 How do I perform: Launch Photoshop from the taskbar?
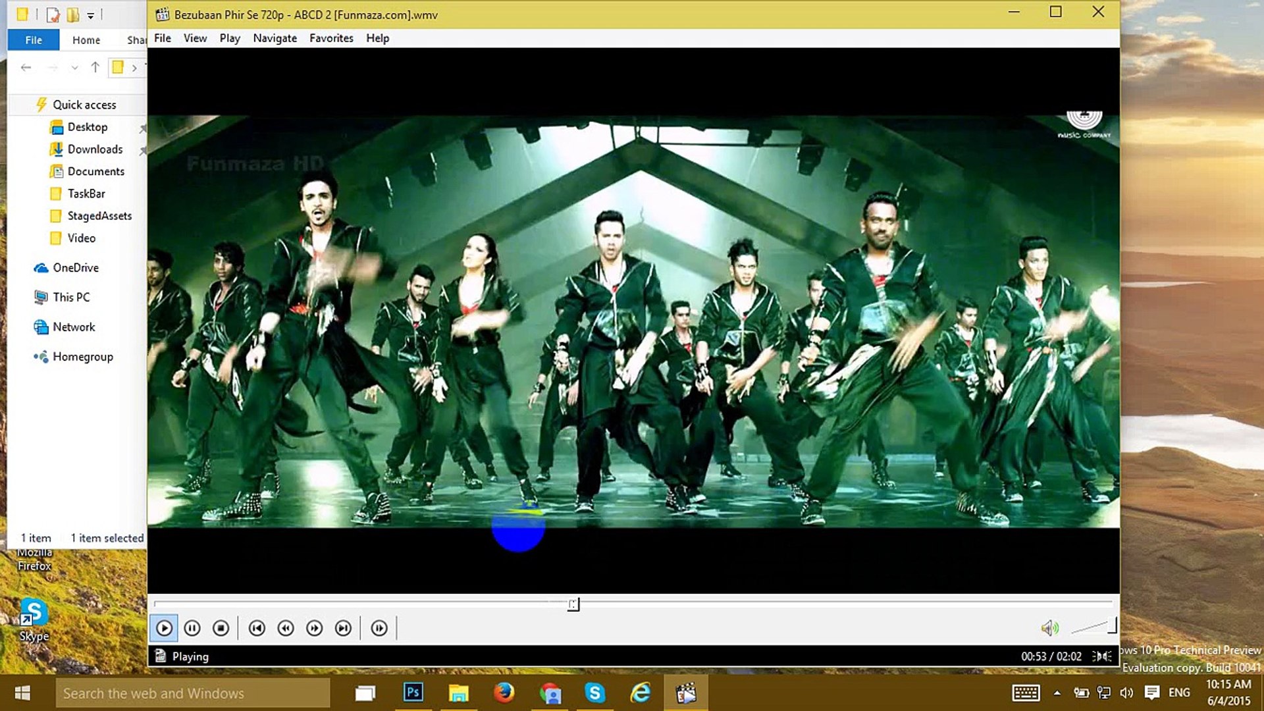pyautogui.click(x=413, y=693)
